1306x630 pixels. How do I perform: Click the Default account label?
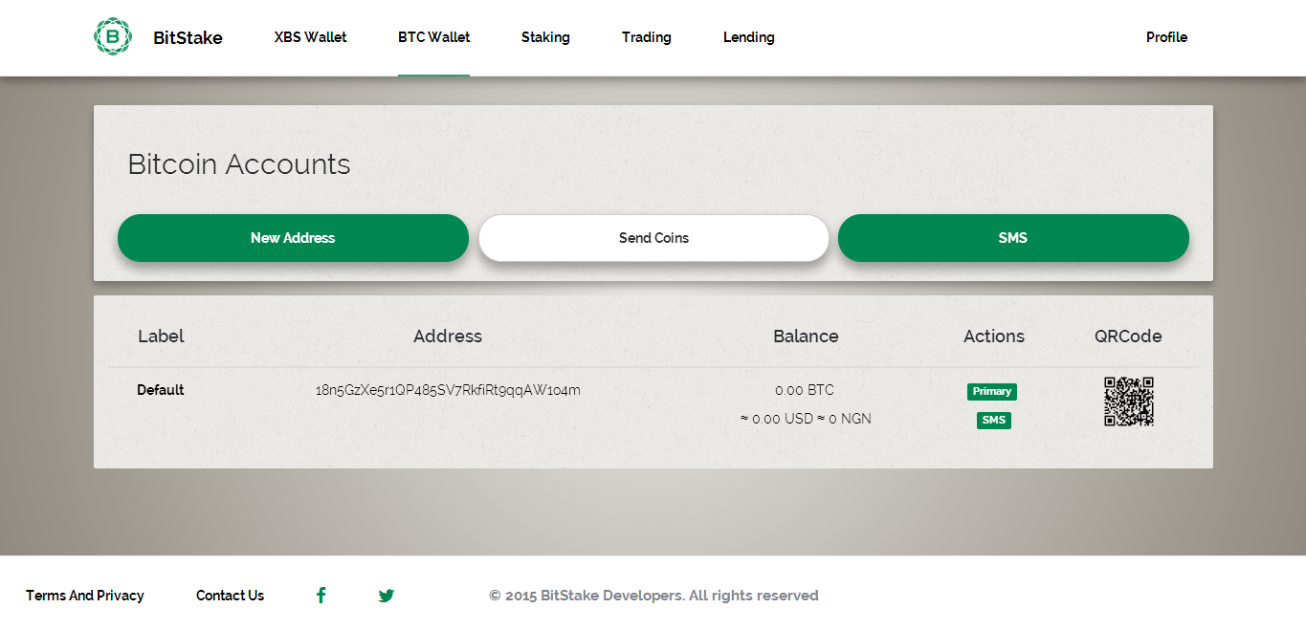(161, 390)
